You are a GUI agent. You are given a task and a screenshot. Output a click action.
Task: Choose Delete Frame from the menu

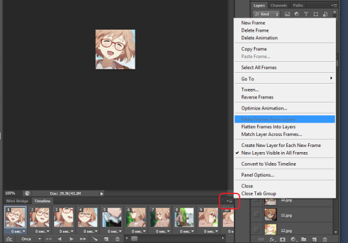point(285,30)
